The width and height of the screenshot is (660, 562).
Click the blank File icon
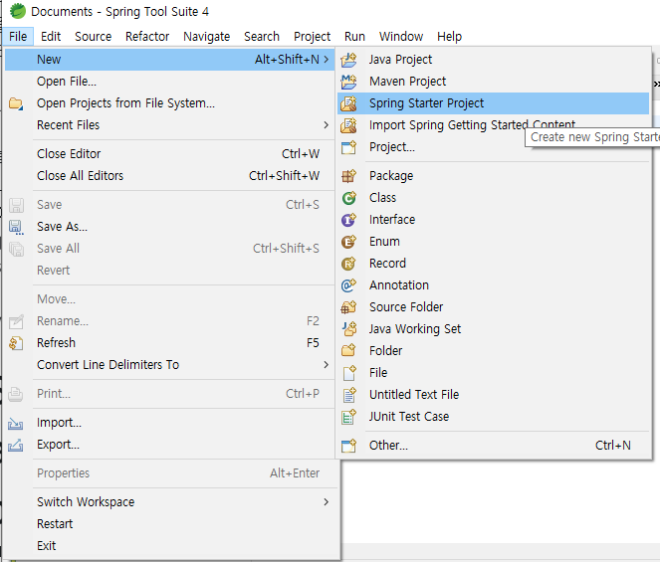point(348,373)
